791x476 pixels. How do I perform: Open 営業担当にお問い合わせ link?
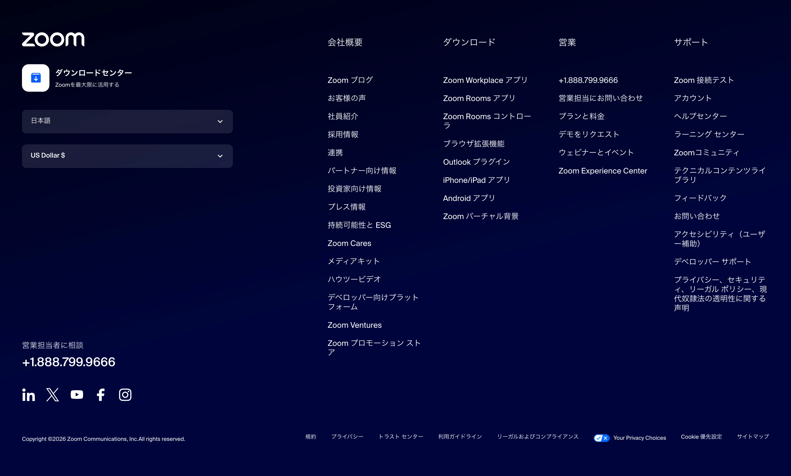601,98
